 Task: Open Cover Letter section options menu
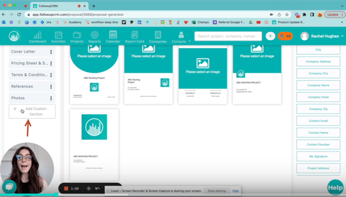click(51, 52)
